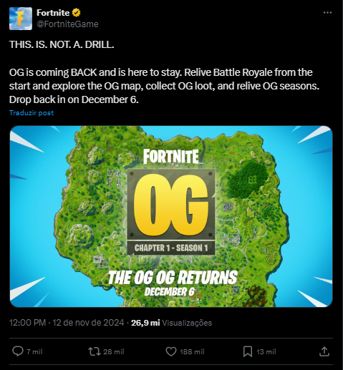Open the @FortniteGame handle link
Screen dimensions: 343x370
point(67,24)
